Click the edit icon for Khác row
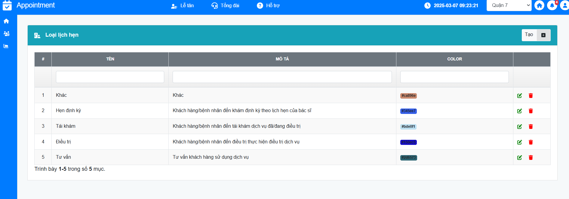The height and width of the screenshot is (199, 569). point(519,96)
